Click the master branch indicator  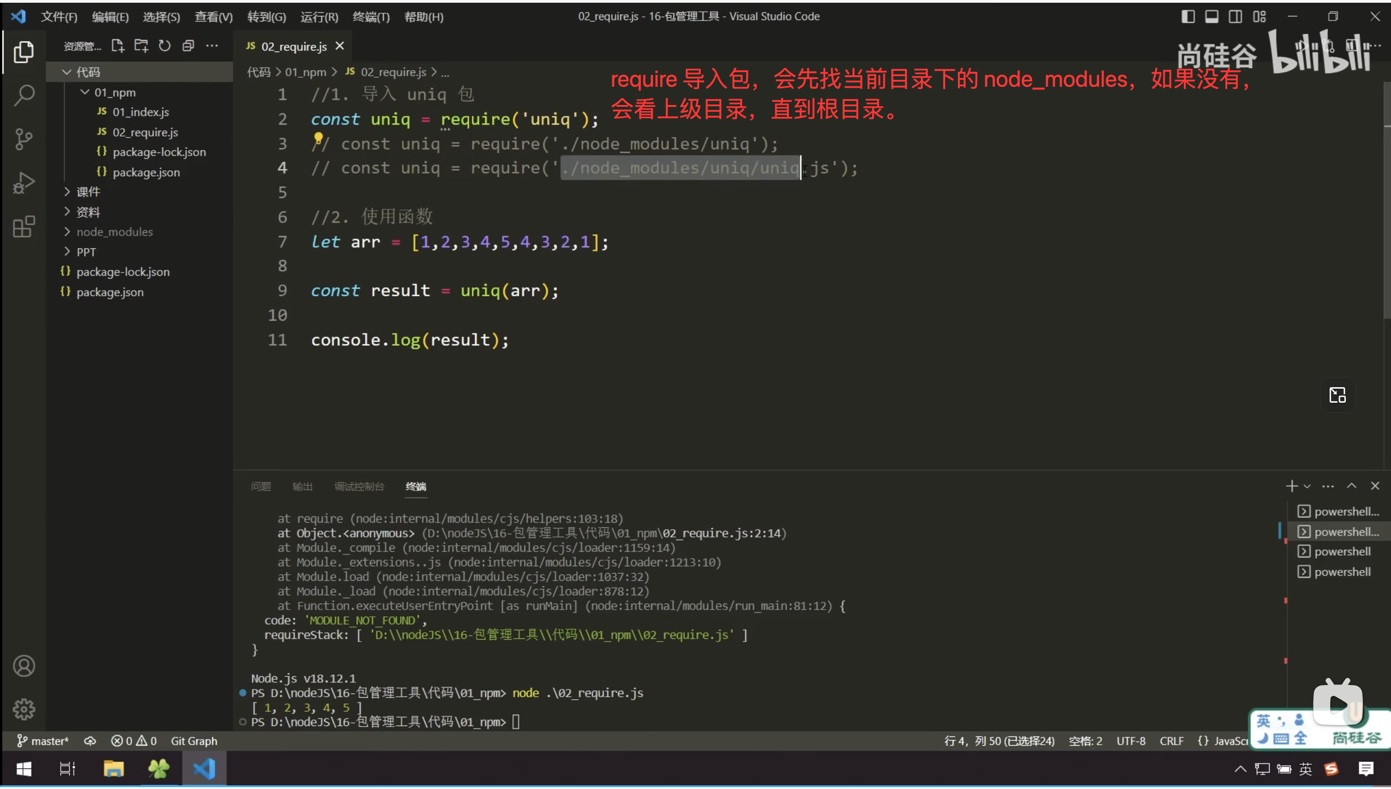click(43, 741)
